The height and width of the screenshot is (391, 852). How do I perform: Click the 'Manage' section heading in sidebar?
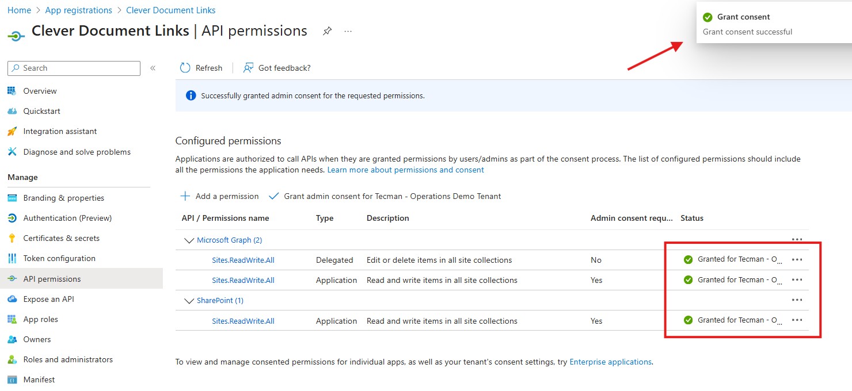22,177
